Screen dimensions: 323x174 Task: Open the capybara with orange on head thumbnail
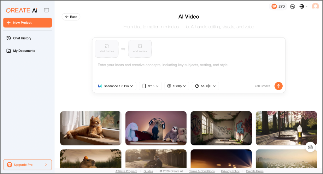(91, 159)
